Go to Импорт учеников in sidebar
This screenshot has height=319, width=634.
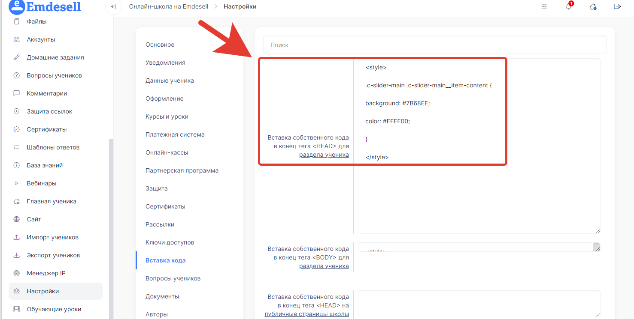pos(52,237)
